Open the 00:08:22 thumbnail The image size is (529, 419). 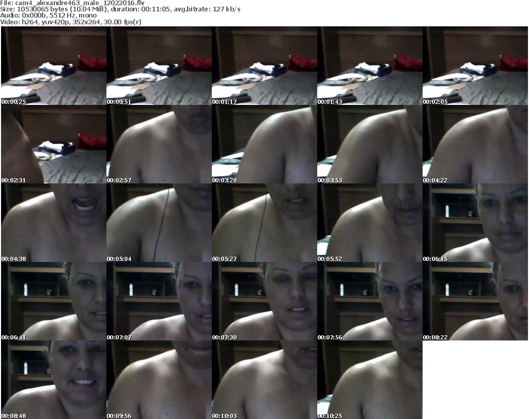(475, 301)
